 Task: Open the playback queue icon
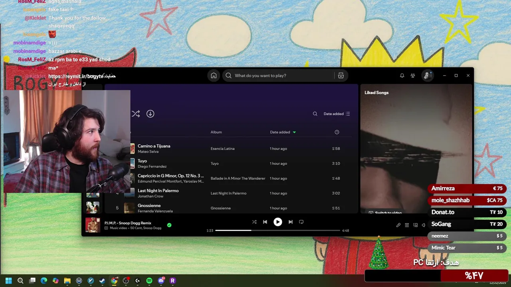407,225
